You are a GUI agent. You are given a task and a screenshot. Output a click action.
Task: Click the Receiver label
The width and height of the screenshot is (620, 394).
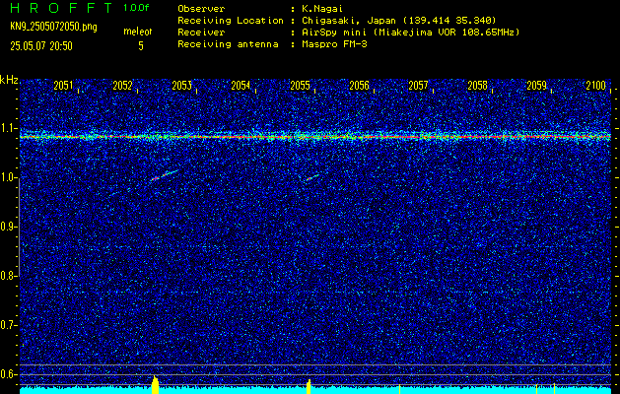point(201,32)
